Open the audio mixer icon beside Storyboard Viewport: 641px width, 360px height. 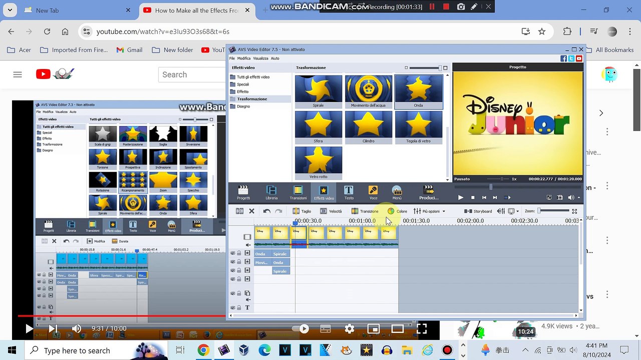click(501, 211)
